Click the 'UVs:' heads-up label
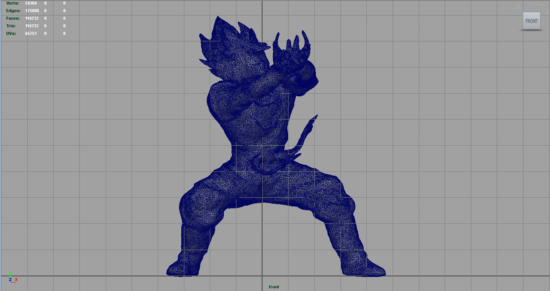The image size is (550, 291). [11, 33]
